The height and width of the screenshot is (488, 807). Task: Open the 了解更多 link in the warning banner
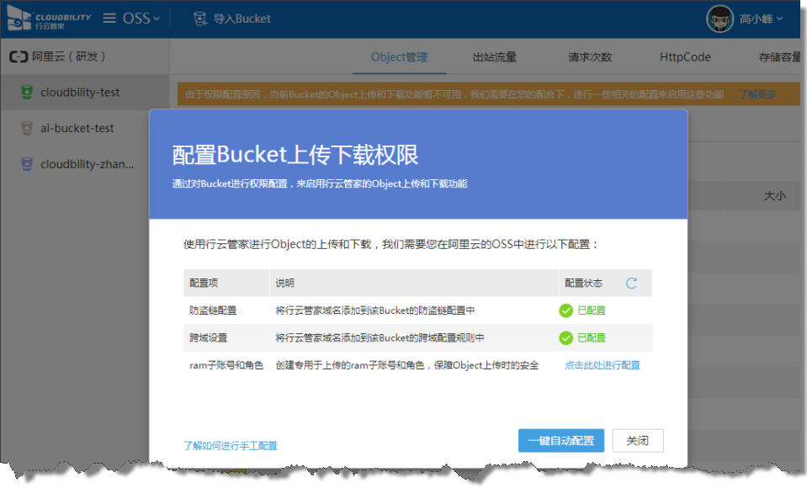click(x=757, y=94)
